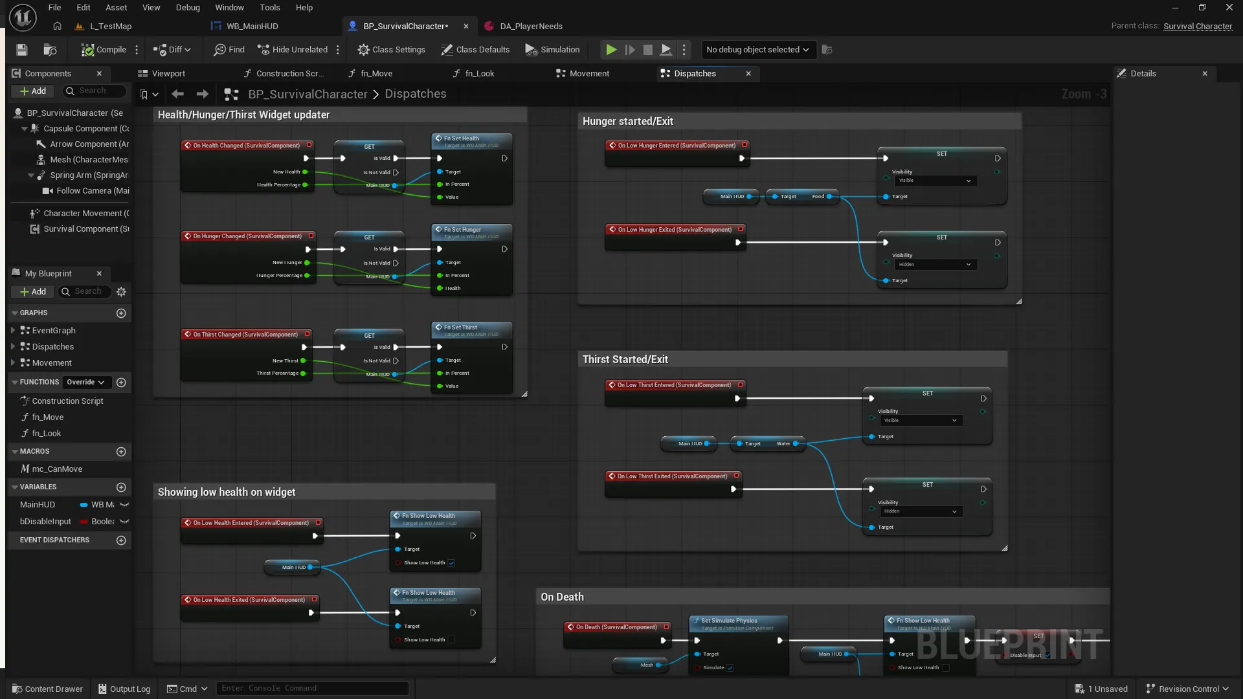This screenshot has width=1243, height=699.
Task: Expand the EventGraph tree item
Action: pos(13,331)
